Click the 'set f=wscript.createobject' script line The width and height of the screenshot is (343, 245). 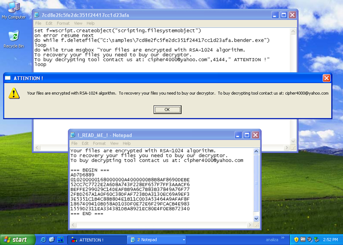[118, 31]
